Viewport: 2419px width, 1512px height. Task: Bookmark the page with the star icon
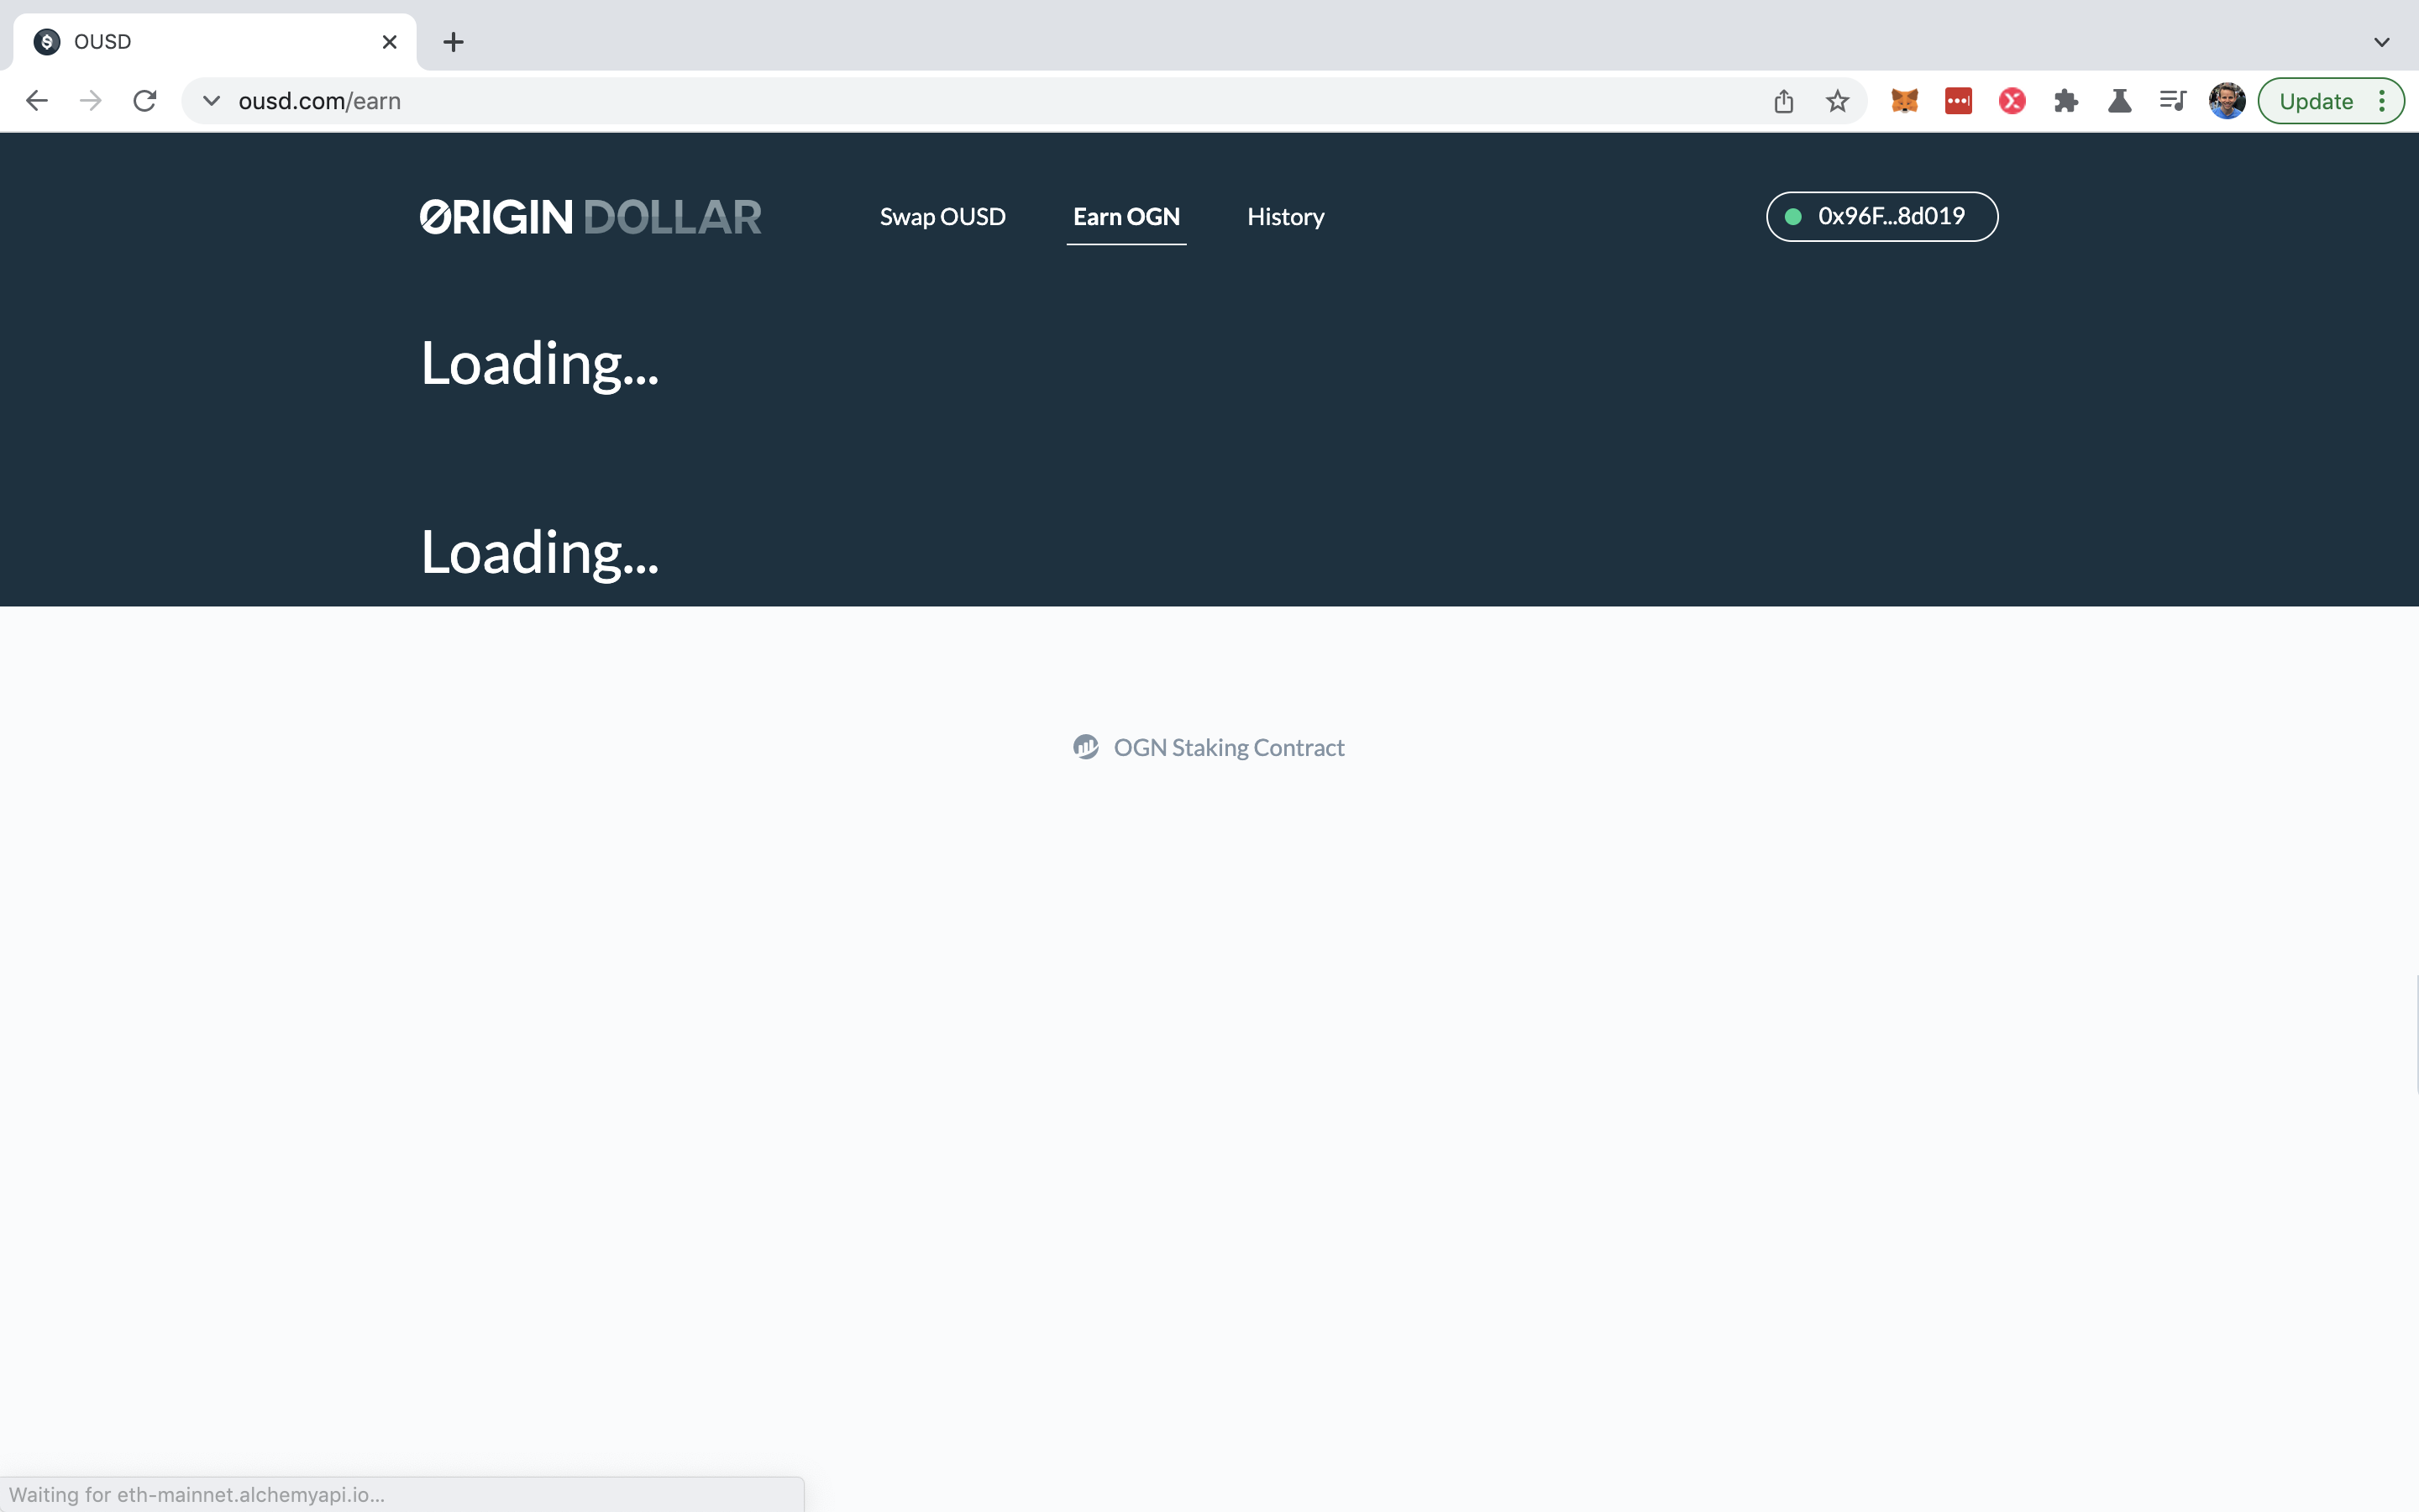coord(1839,100)
